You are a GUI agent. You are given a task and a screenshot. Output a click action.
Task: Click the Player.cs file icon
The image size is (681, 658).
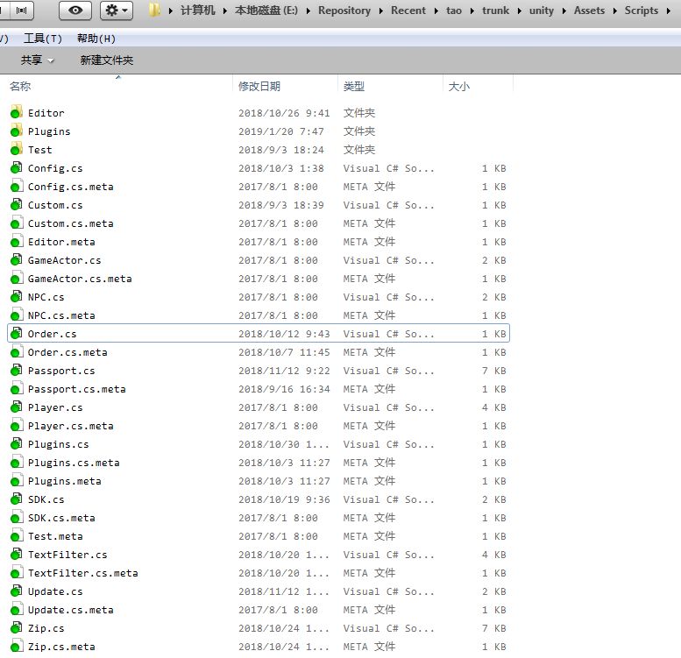click(16, 407)
